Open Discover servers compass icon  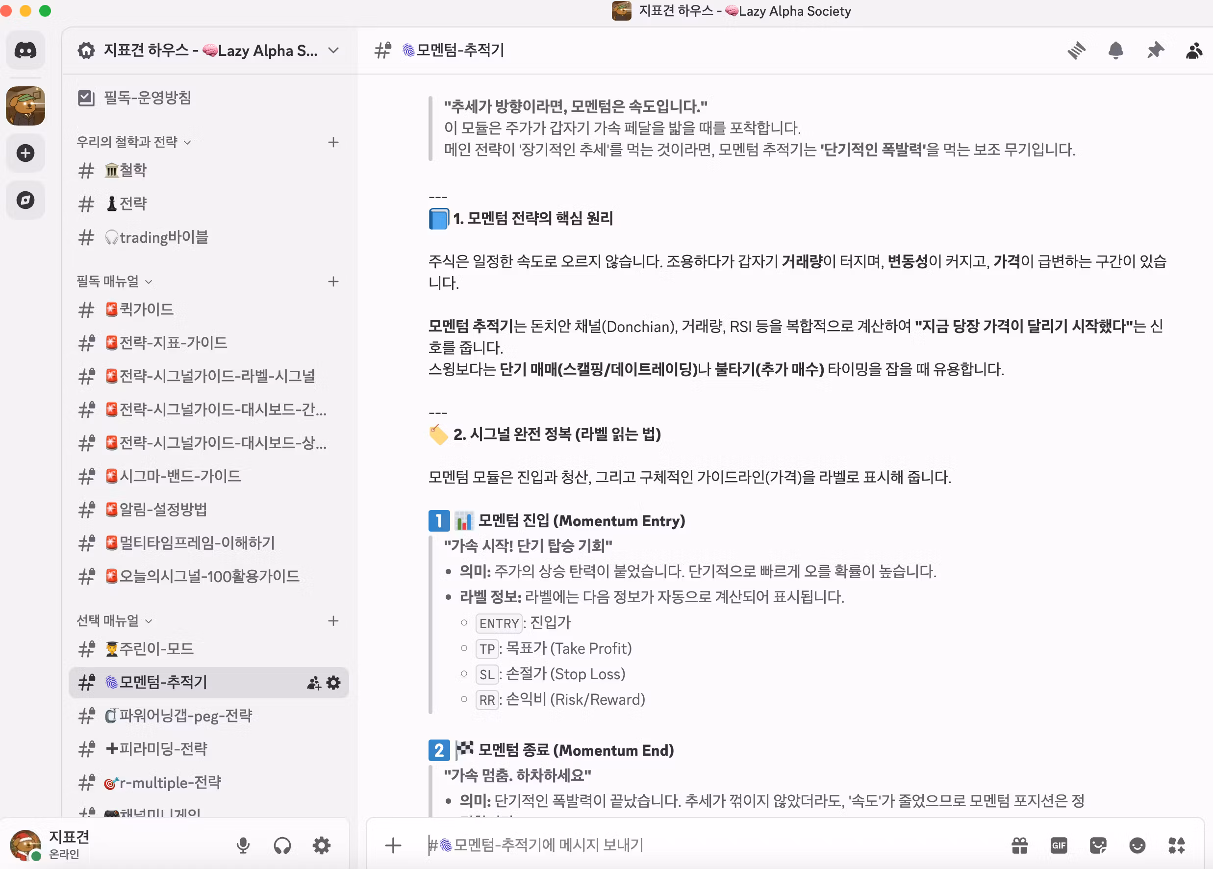pyautogui.click(x=25, y=200)
